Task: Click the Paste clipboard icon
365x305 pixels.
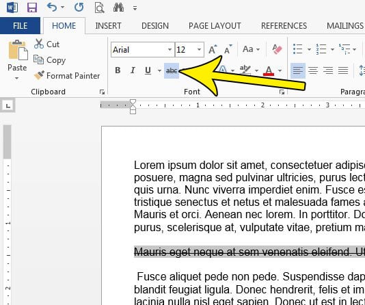Action: pyautogui.click(x=18, y=50)
